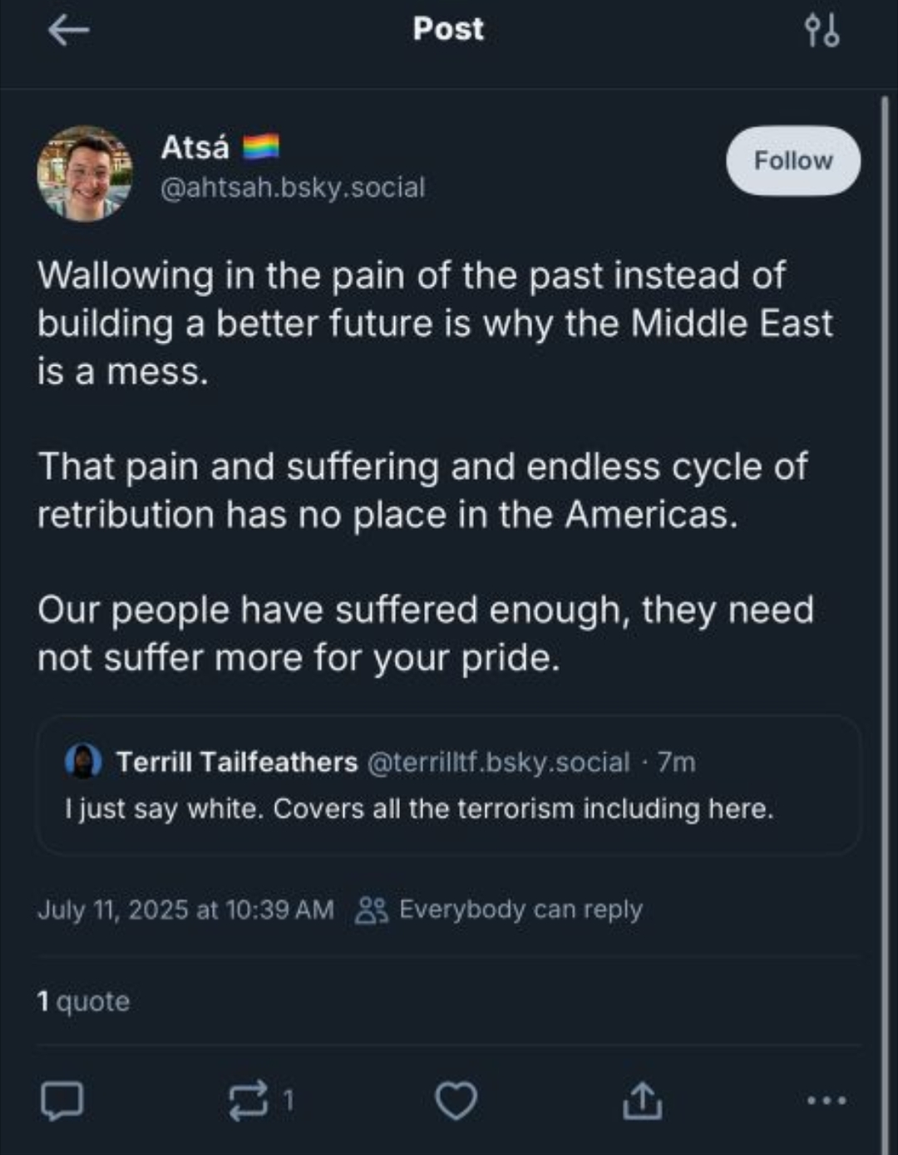Click the Everybody can reply people icon
Viewport: 898px width, 1155px height.
(371, 911)
